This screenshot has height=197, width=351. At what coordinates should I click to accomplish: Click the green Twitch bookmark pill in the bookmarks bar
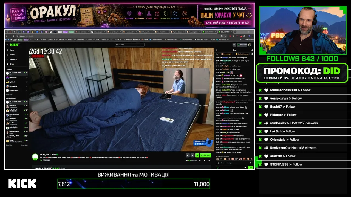26,40
